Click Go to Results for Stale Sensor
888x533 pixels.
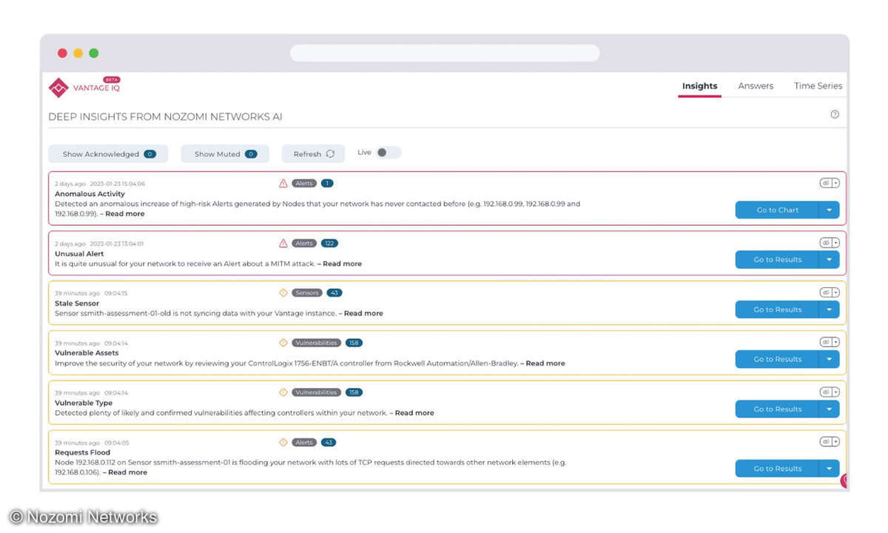tap(777, 309)
